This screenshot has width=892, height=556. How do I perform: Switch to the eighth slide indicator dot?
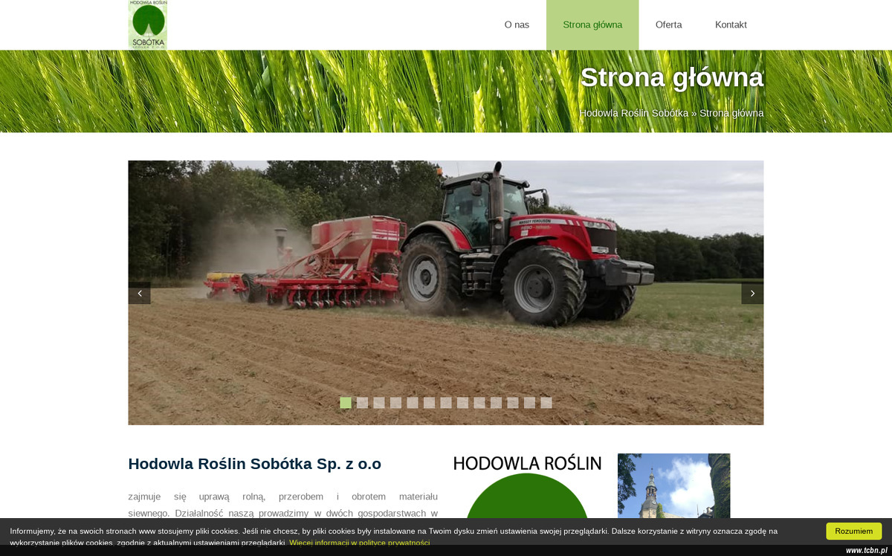point(462,403)
